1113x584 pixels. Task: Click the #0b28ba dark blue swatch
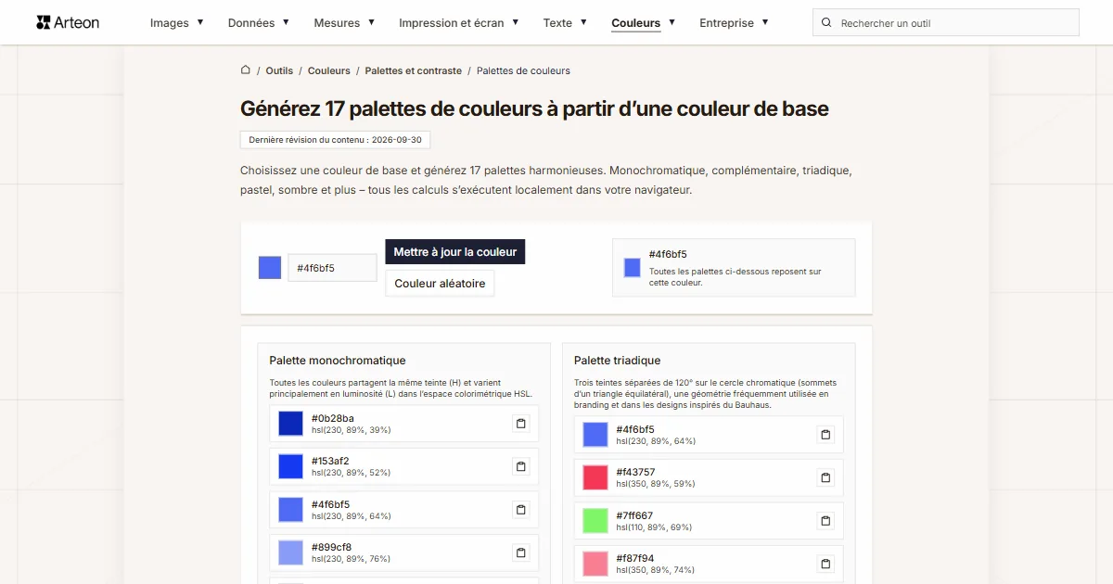[x=290, y=424]
